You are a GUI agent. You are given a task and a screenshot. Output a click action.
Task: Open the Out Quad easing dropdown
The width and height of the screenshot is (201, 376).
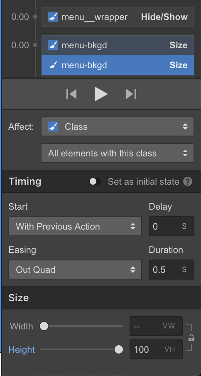click(75, 270)
